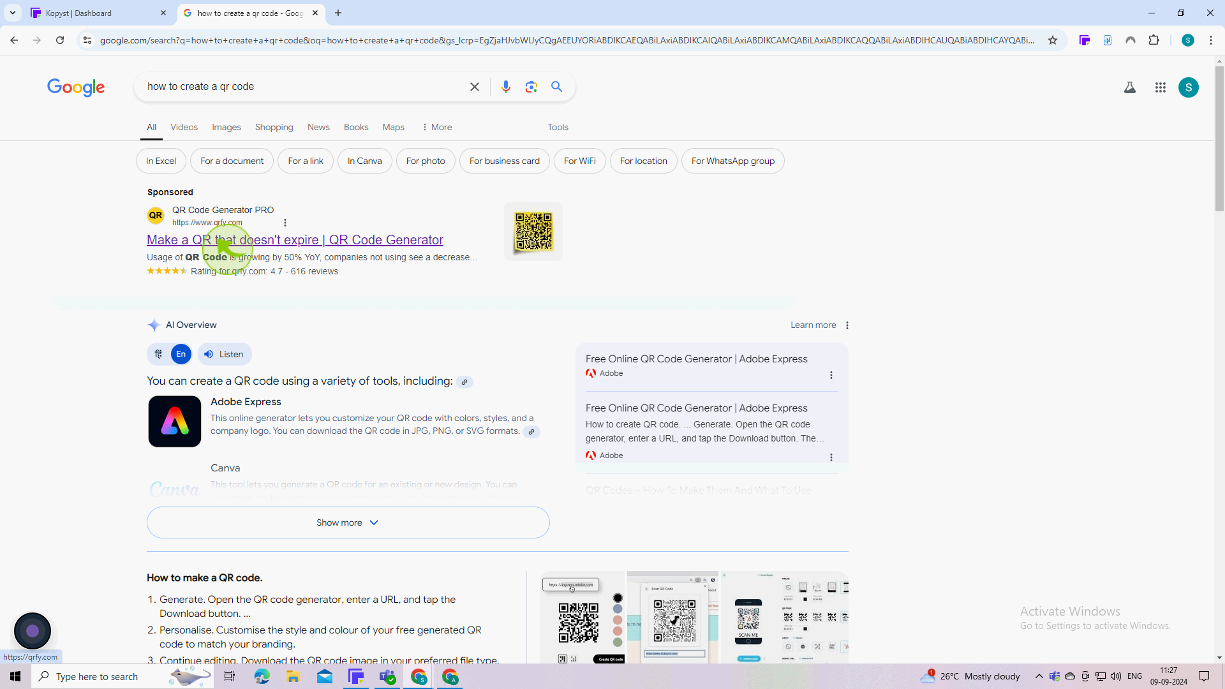Refine search with For WiFi chip
The image size is (1225, 689).
[580, 161]
